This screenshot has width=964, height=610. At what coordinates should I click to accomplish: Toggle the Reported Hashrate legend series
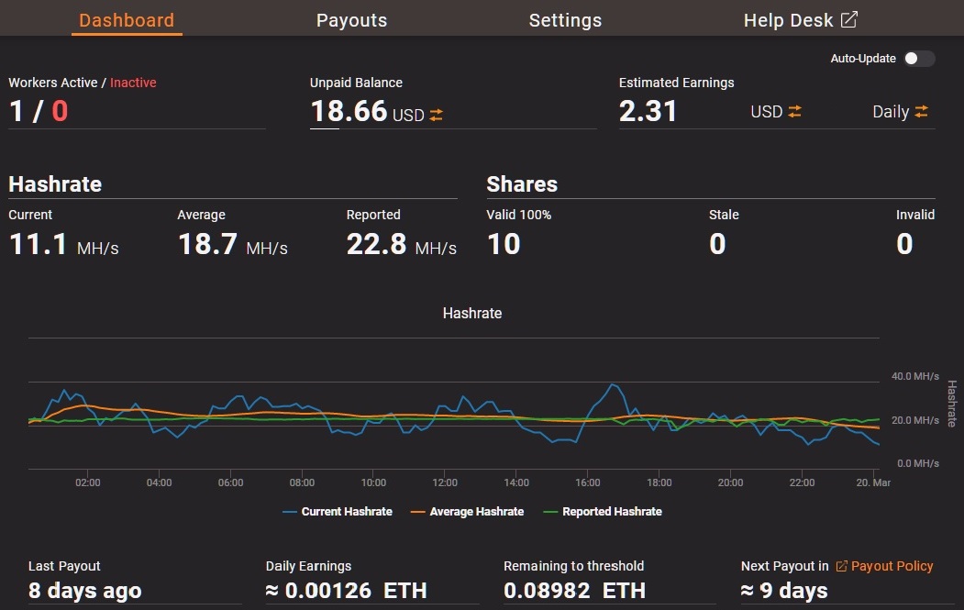[604, 512]
